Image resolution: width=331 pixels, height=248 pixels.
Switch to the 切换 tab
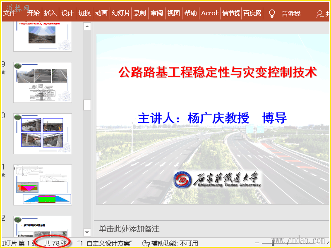coord(84,13)
